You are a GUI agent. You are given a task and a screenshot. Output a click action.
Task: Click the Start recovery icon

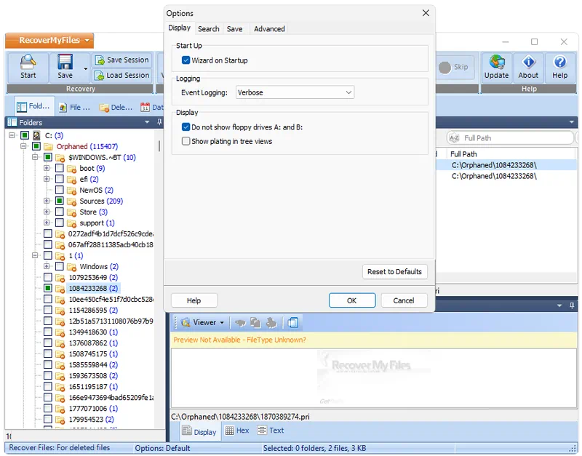[x=28, y=62]
